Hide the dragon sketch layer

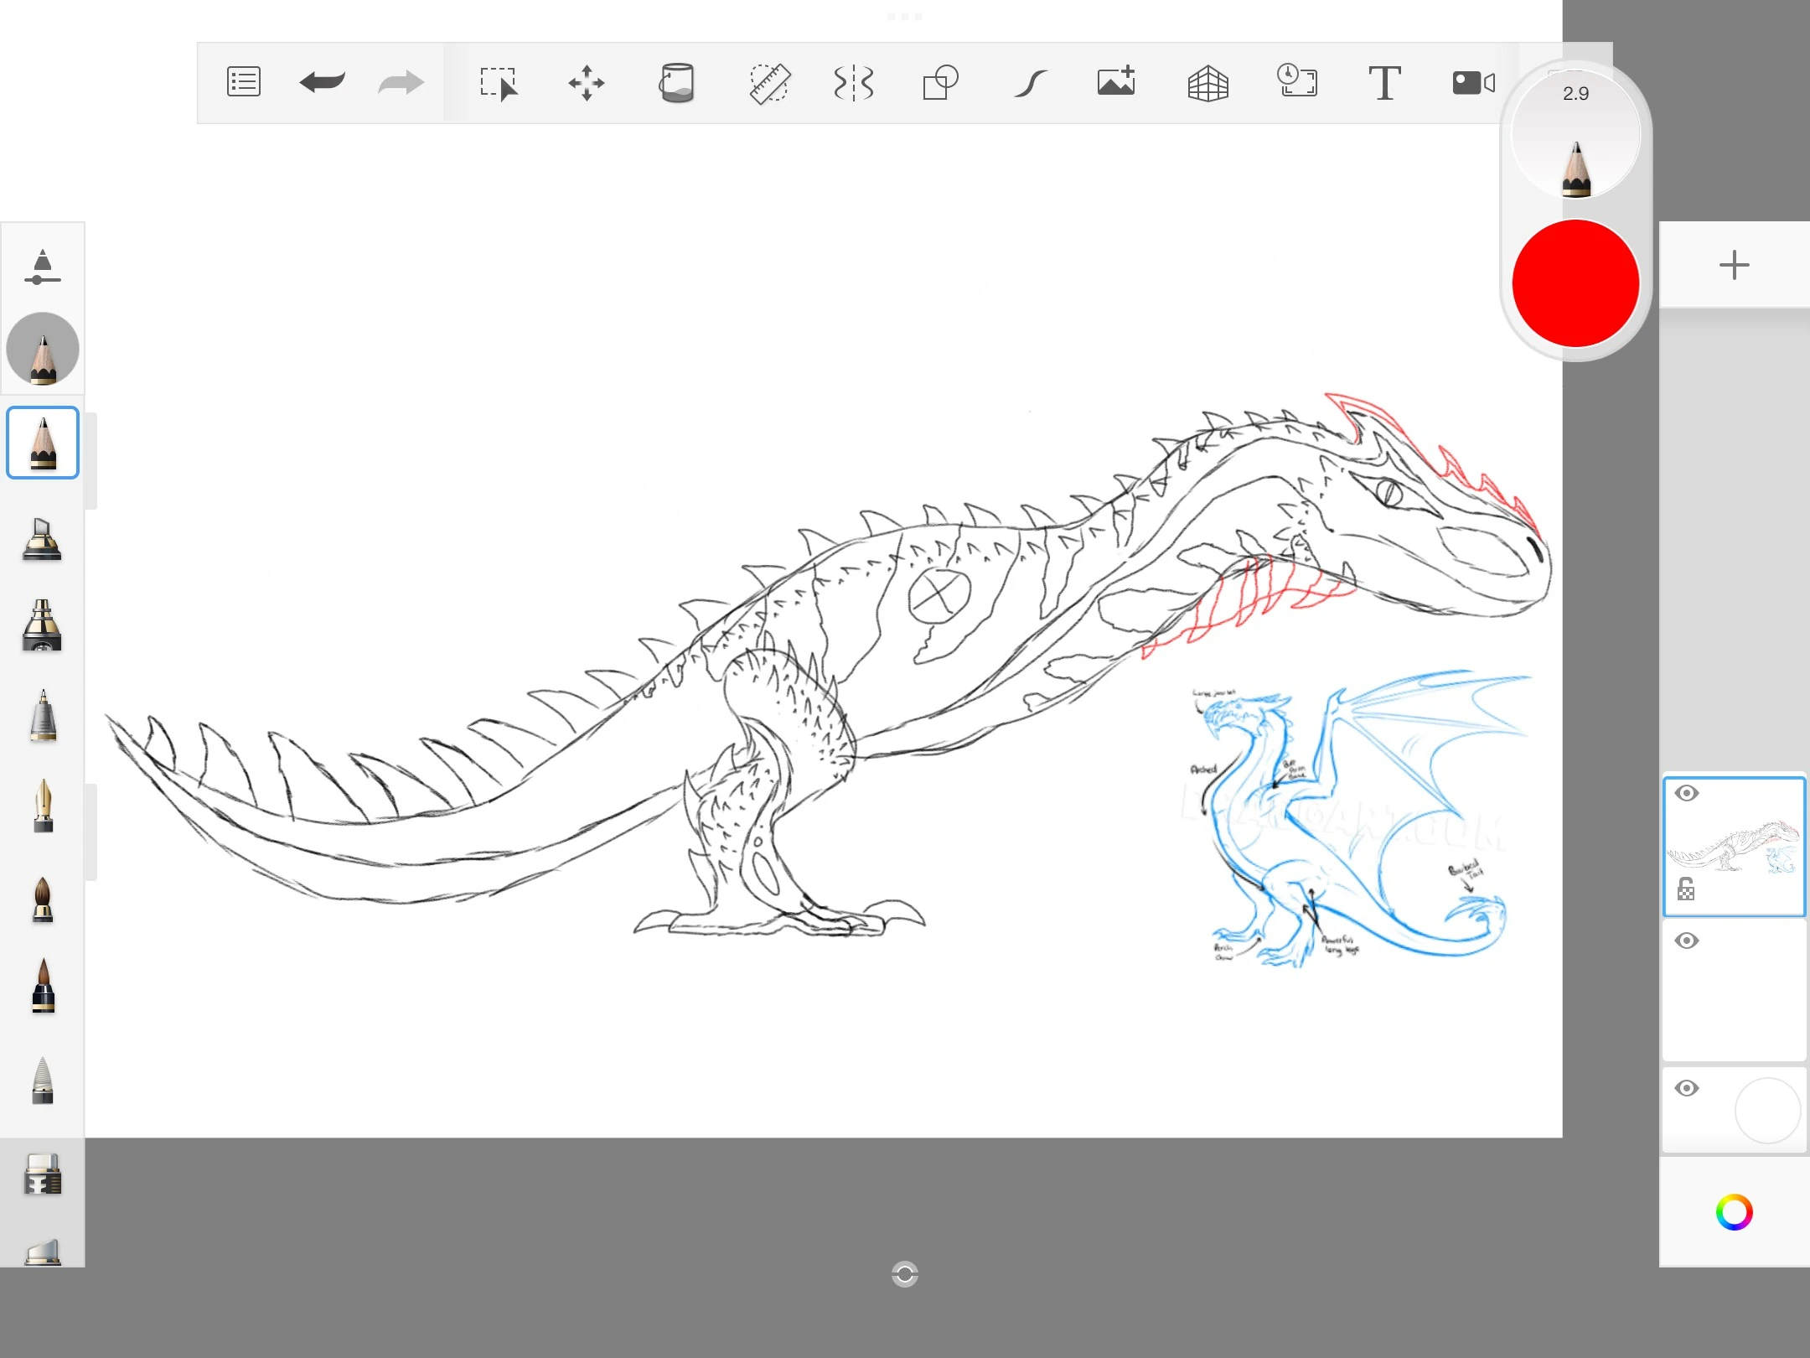tap(1688, 792)
